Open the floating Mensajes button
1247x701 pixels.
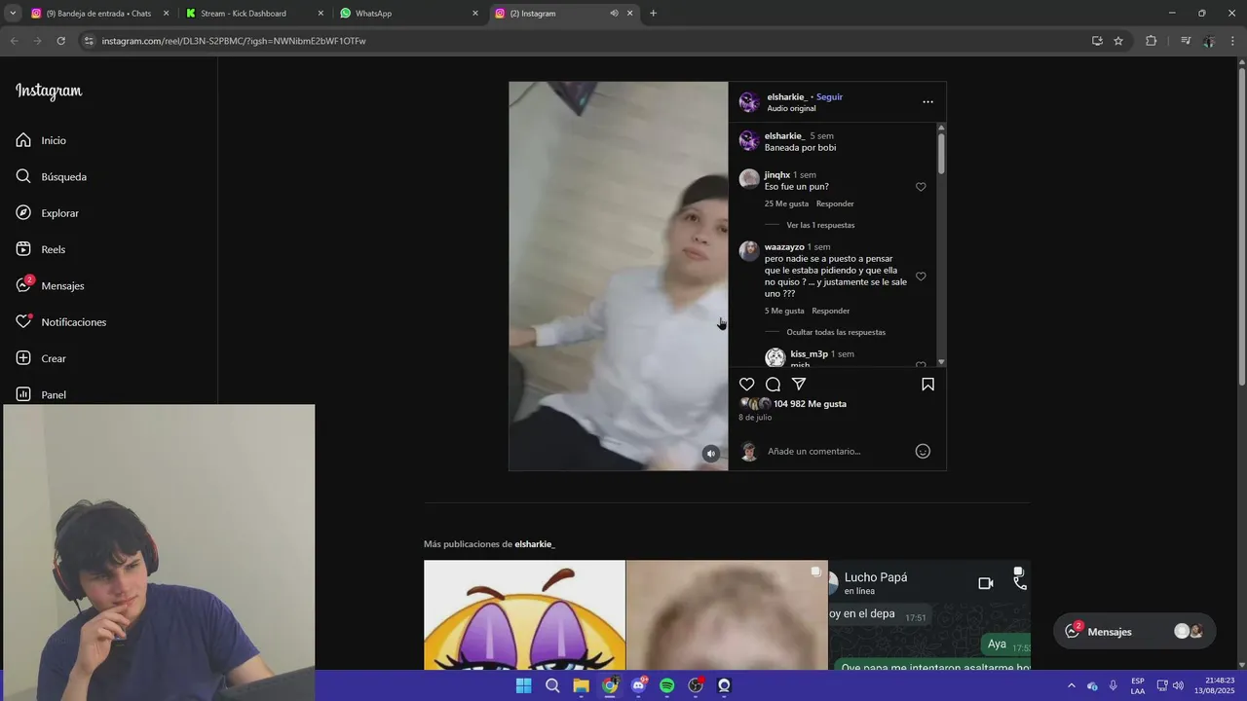(1135, 631)
